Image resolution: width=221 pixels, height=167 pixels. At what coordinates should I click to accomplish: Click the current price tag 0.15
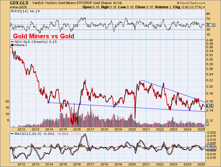pos(209,106)
